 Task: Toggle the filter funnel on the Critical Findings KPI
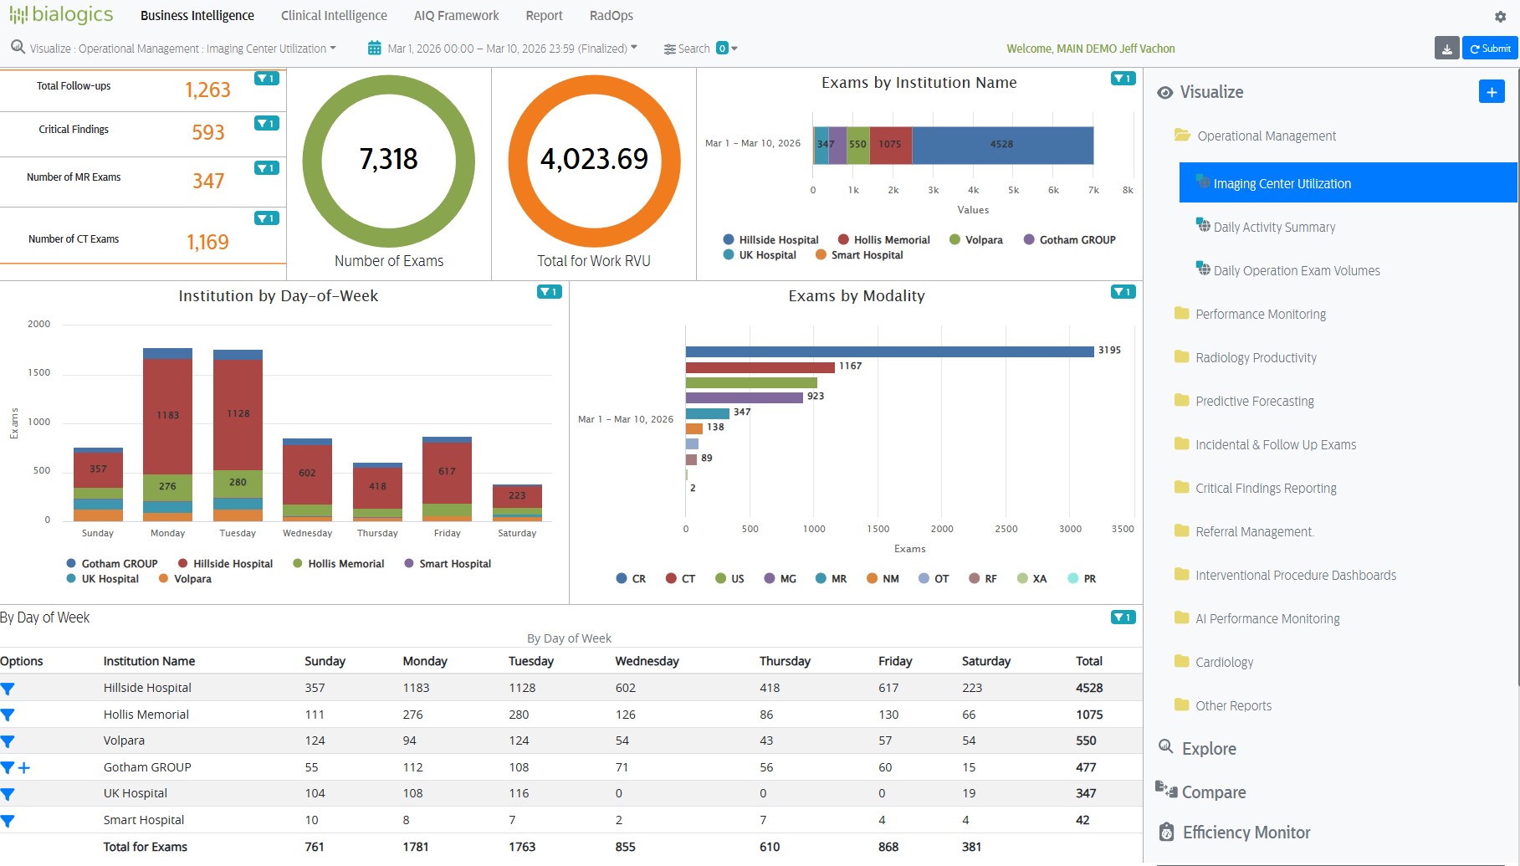click(266, 122)
